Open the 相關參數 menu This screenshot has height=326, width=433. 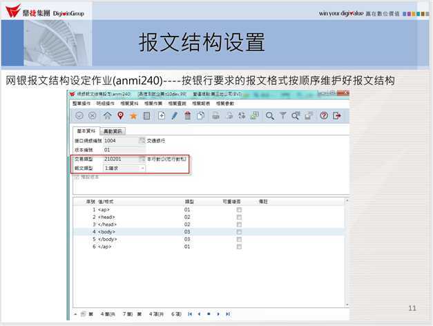[x=225, y=104]
